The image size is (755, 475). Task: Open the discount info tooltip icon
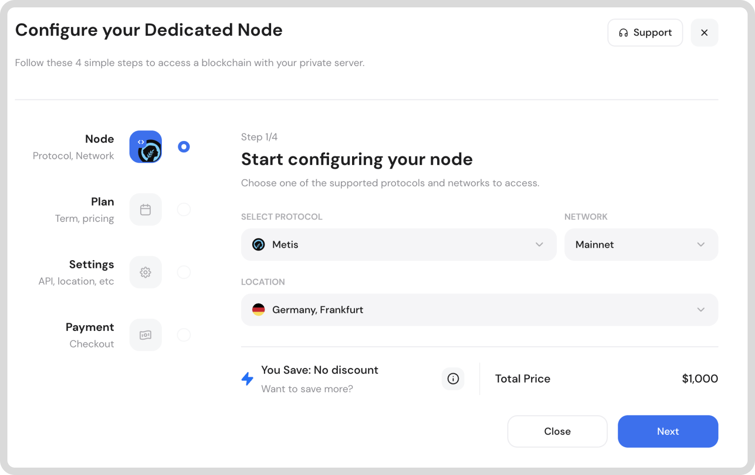coord(453,378)
